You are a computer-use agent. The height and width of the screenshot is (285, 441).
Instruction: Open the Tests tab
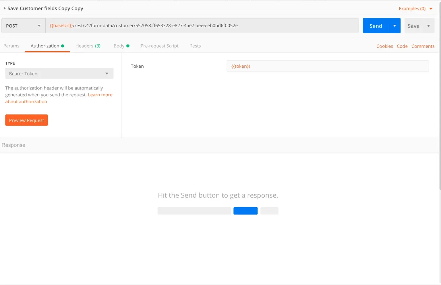point(195,46)
